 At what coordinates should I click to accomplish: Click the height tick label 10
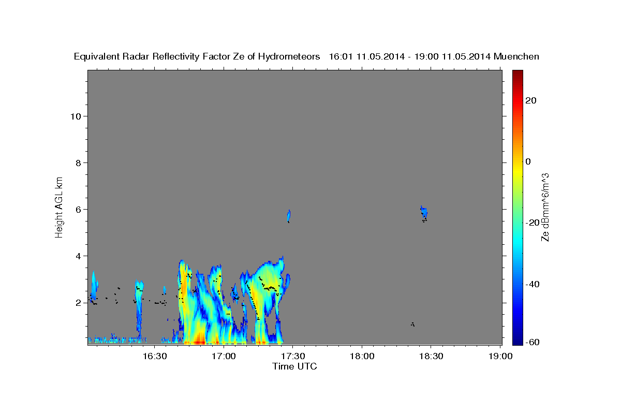(x=76, y=116)
